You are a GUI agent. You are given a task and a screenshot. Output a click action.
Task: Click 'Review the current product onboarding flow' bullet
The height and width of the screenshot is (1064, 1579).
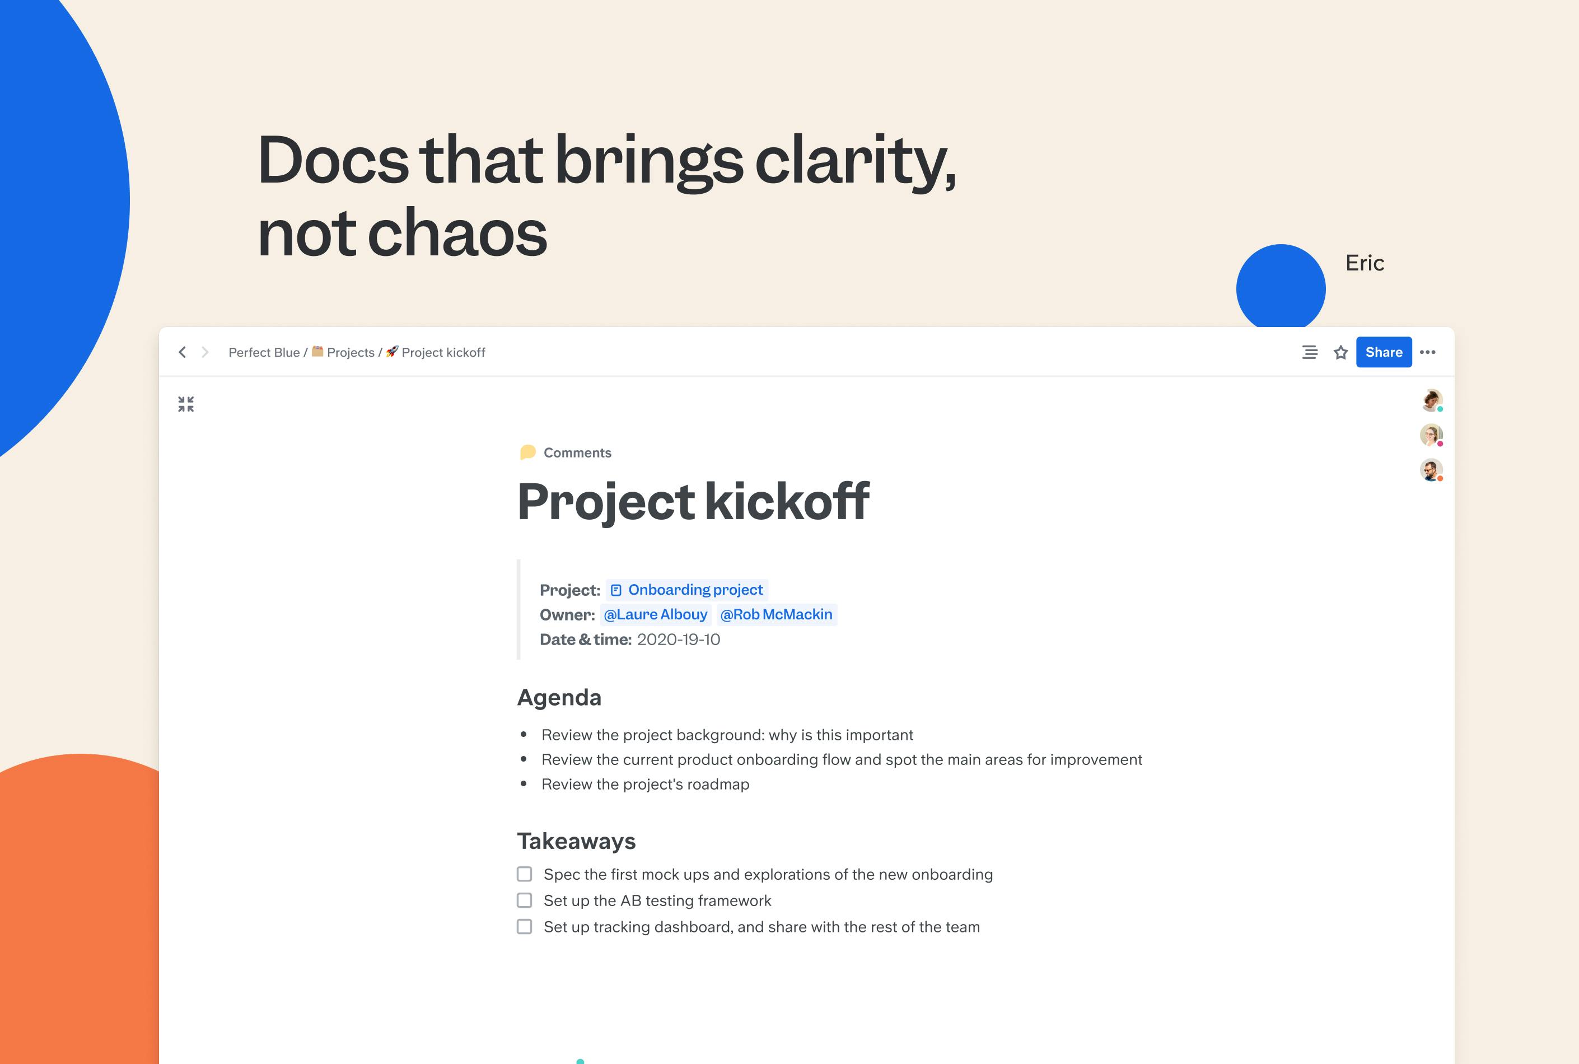[842, 759]
